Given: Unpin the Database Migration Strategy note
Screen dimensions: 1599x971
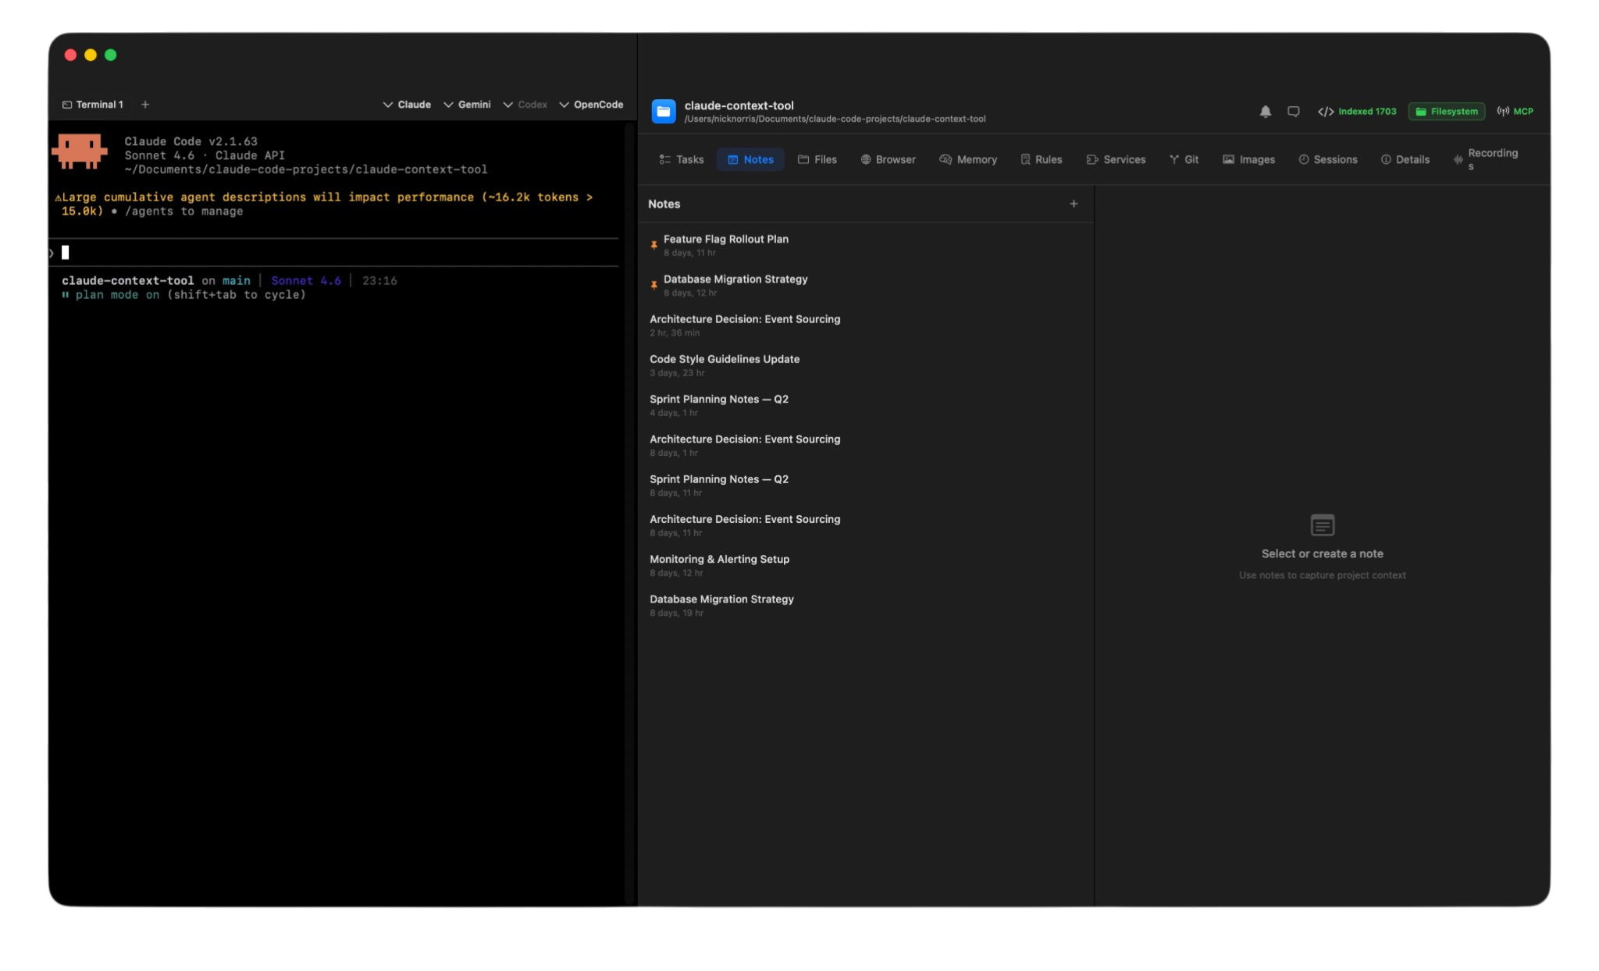Looking at the screenshot, I should 654,284.
